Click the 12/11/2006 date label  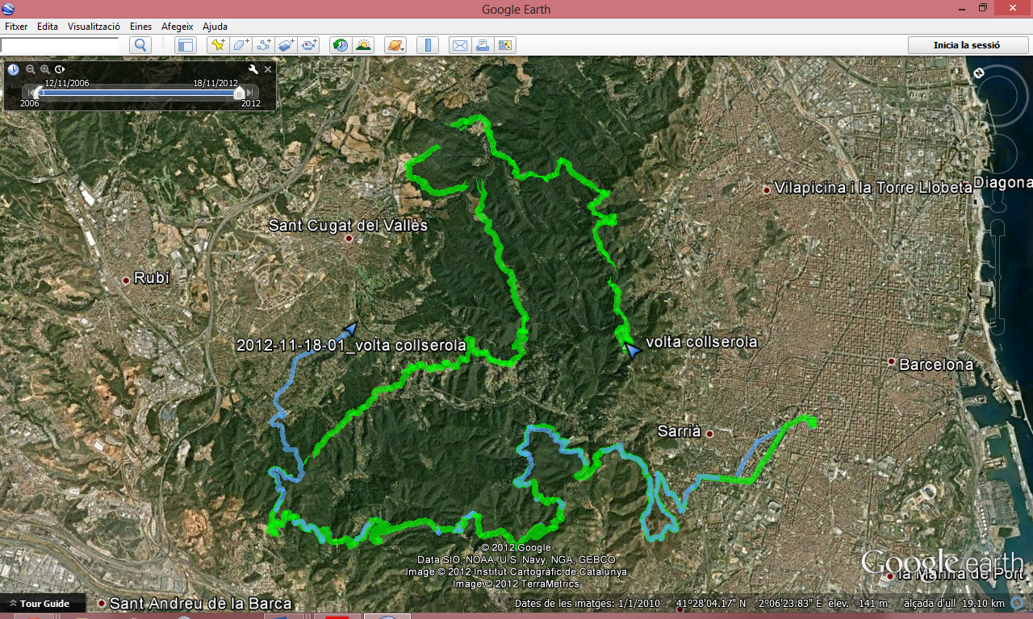tap(67, 83)
